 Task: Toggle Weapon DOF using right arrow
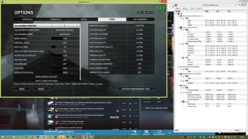click(x=77, y=60)
